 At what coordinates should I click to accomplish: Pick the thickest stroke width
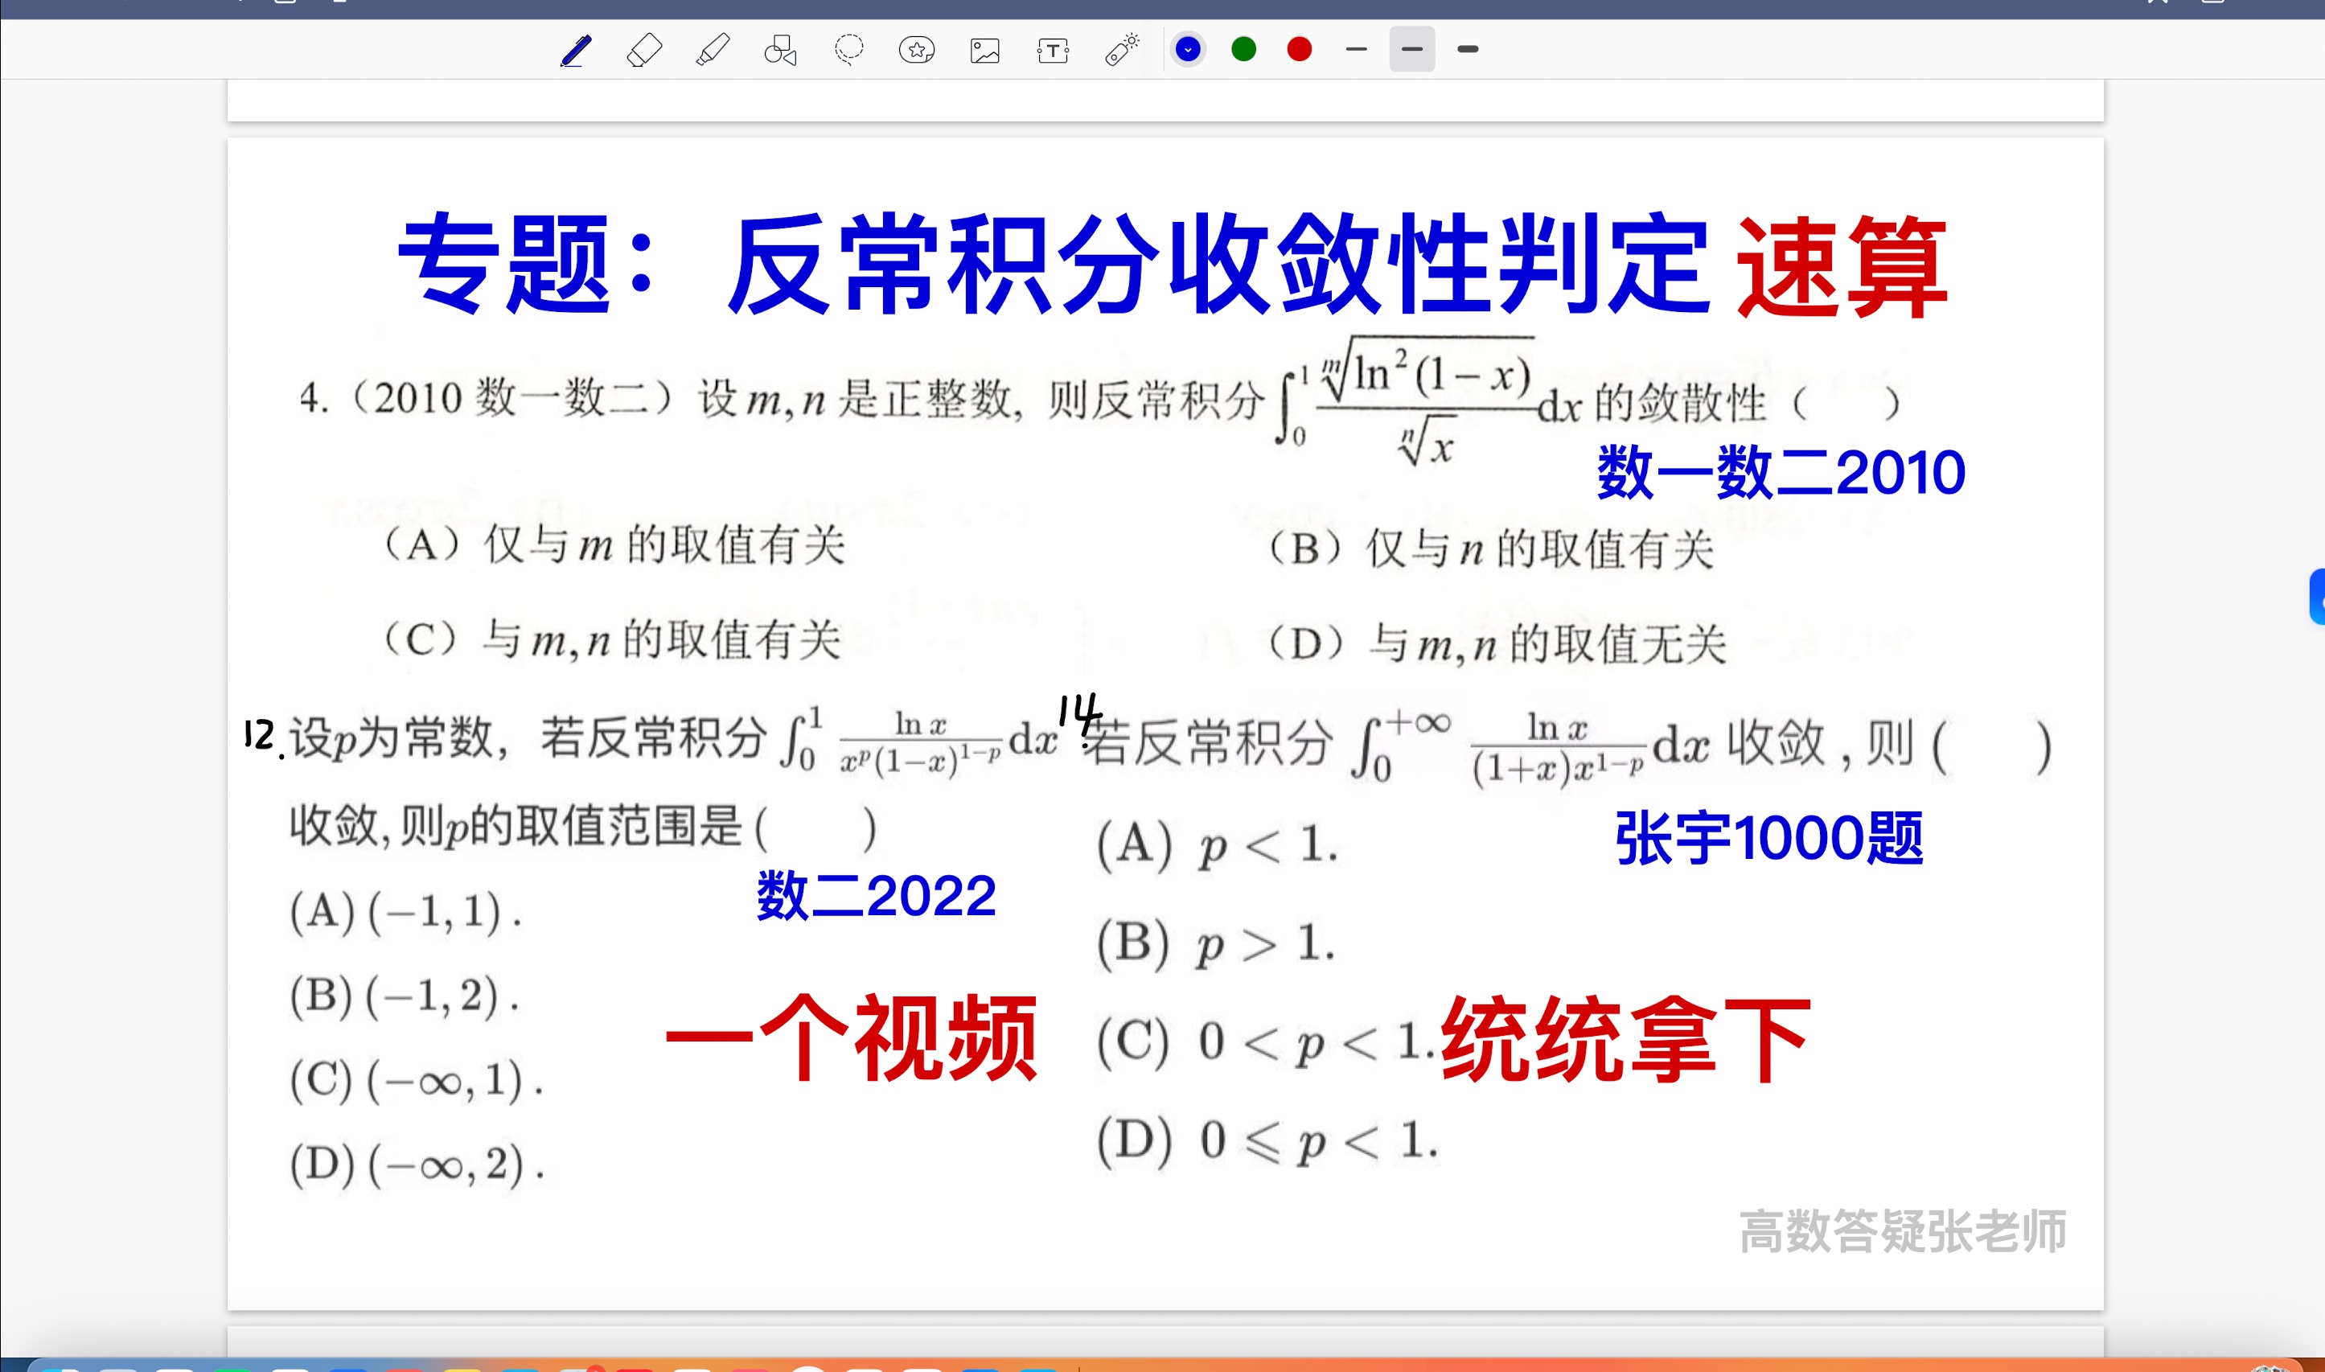1467,49
